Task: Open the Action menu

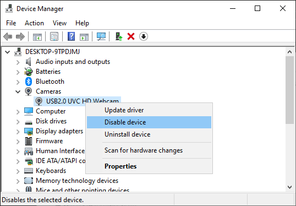Action: (x=34, y=23)
